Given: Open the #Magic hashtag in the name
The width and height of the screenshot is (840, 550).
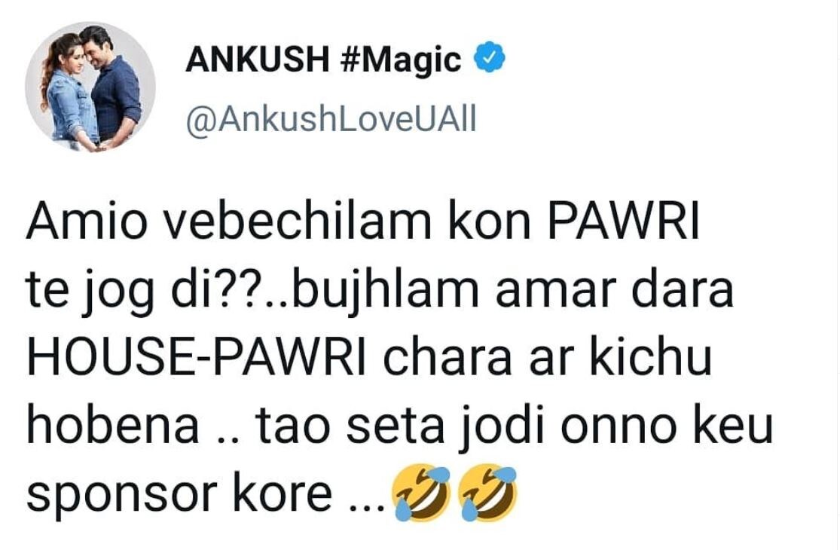Looking at the screenshot, I should 401,60.
